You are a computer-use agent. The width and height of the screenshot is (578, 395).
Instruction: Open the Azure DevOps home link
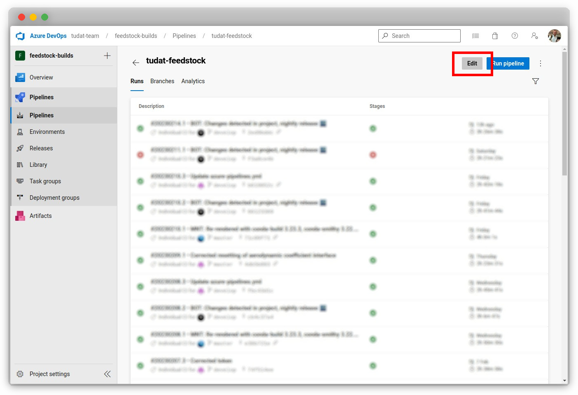(48, 36)
